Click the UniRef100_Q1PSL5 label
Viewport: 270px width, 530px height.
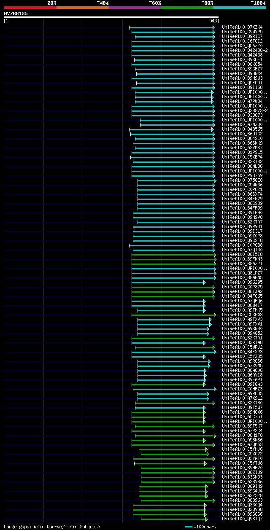(242, 152)
